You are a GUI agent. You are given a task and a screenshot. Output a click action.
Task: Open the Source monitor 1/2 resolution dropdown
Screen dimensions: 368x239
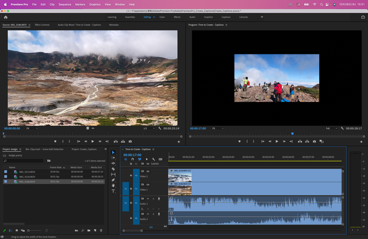tap(149, 128)
